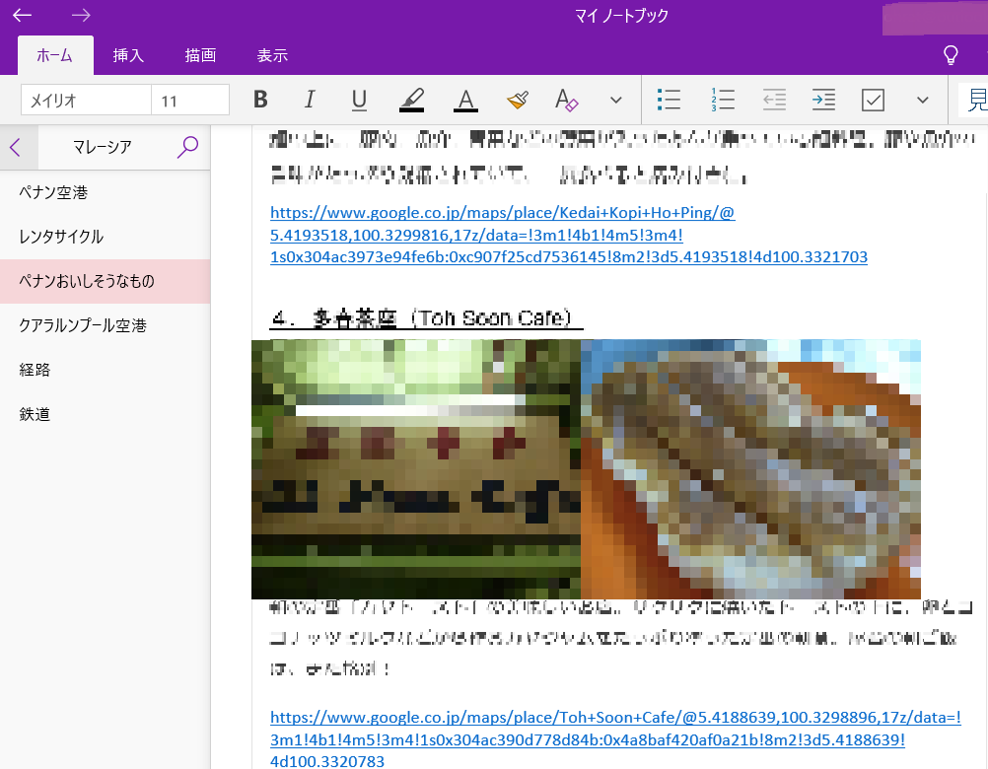Clear all formatting with the brush

click(518, 100)
